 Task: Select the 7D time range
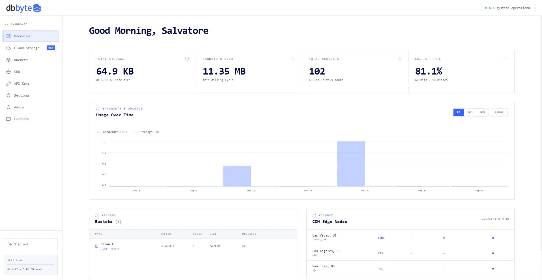pyautogui.click(x=459, y=112)
